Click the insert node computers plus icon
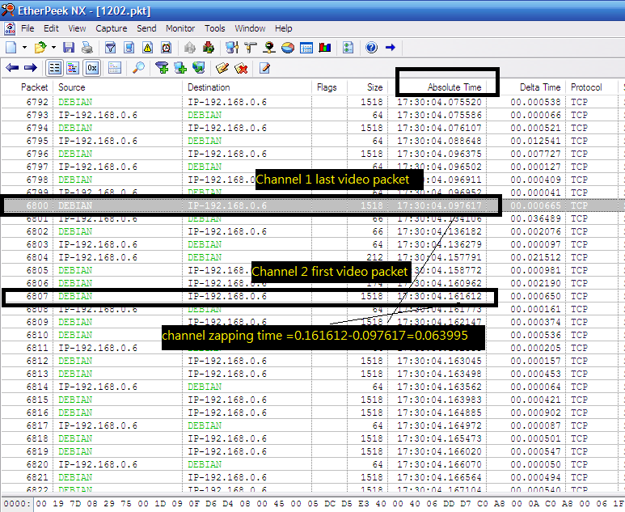 click(x=180, y=68)
